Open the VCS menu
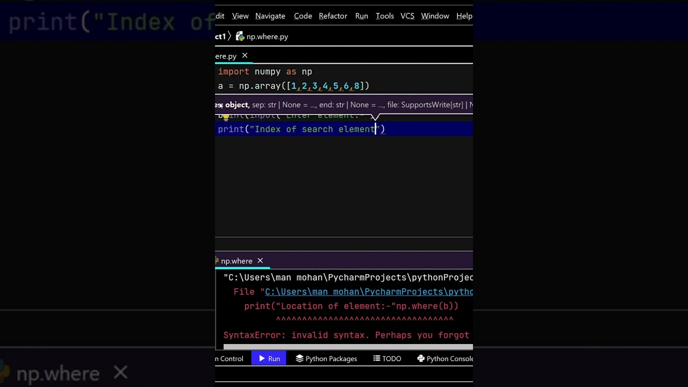Screen dimensions: 688x387 407,16
